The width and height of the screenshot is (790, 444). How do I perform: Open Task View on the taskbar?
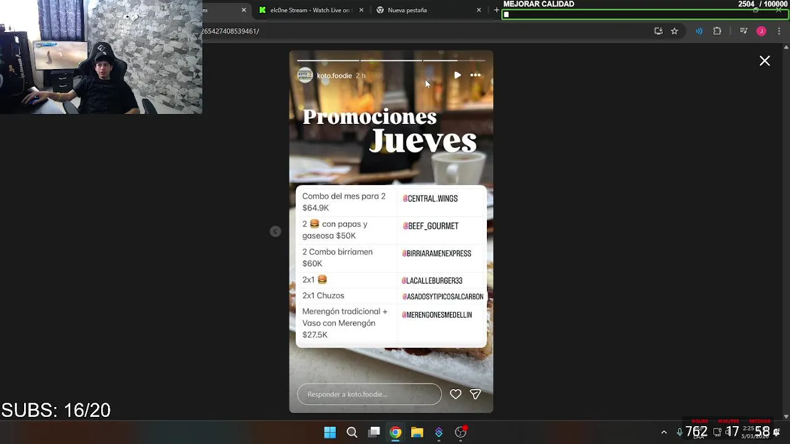coord(374,432)
